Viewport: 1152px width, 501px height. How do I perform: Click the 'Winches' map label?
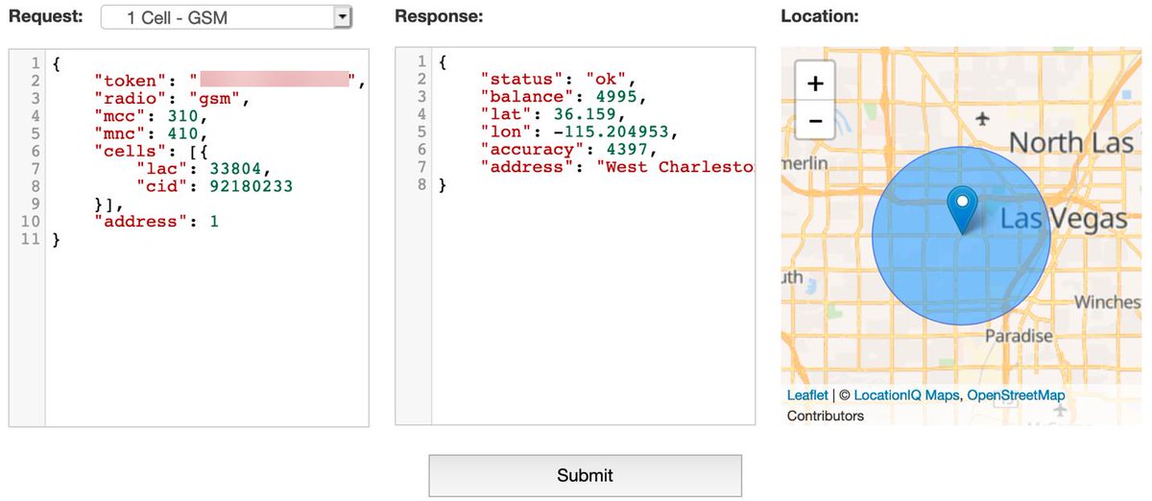[x=1107, y=302]
